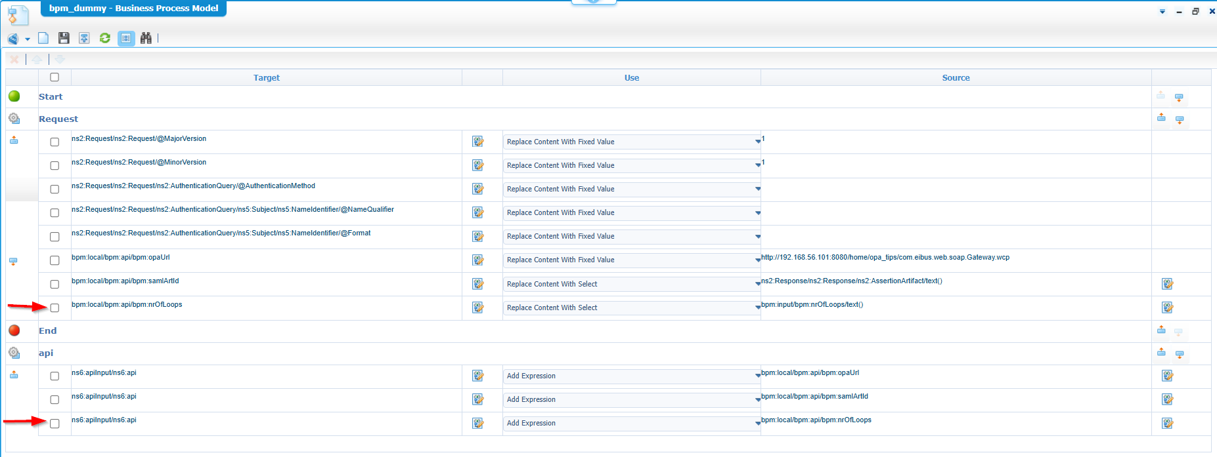Check the nrOfLoops row checkbox in Request
Viewport: 1217px width, 457px height.
pyautogui.click(x=55, y=308)
